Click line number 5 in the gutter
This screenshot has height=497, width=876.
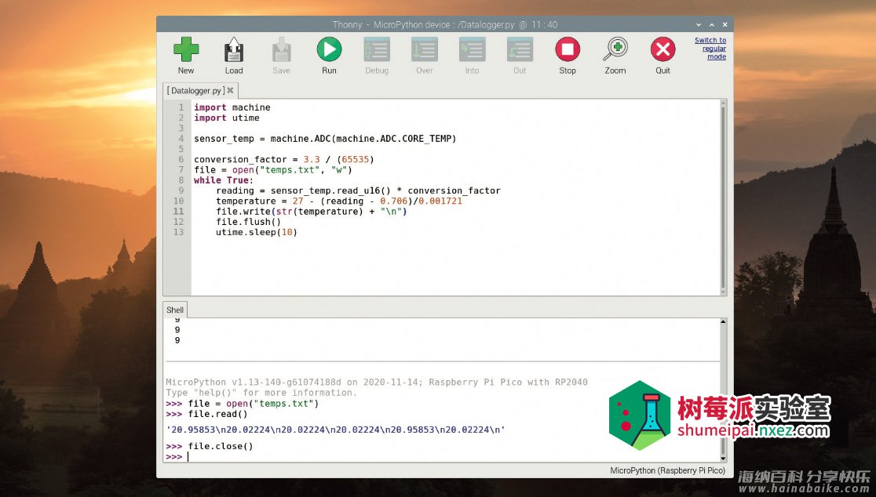[x=181, y=150]
